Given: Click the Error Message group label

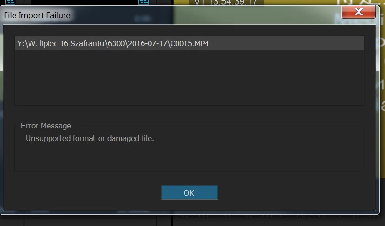Looking at the screenshot, I should (46, 126).
